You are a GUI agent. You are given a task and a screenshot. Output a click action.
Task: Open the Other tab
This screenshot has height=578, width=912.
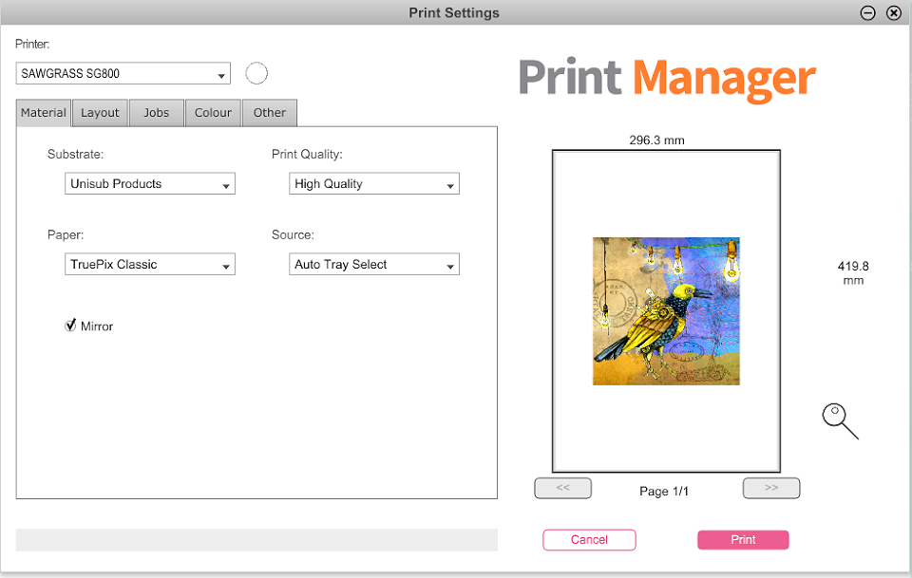[269, 113]
